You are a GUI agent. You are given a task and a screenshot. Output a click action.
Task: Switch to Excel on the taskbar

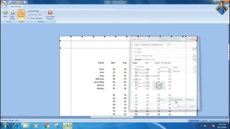click(x=68, y=126)
